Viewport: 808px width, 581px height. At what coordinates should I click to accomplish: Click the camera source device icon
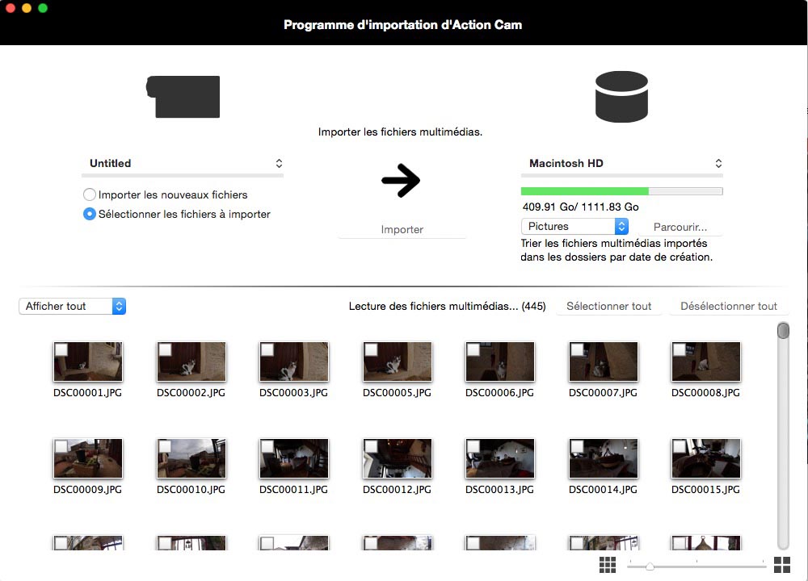pyautogui.click(x=183, y=97)
